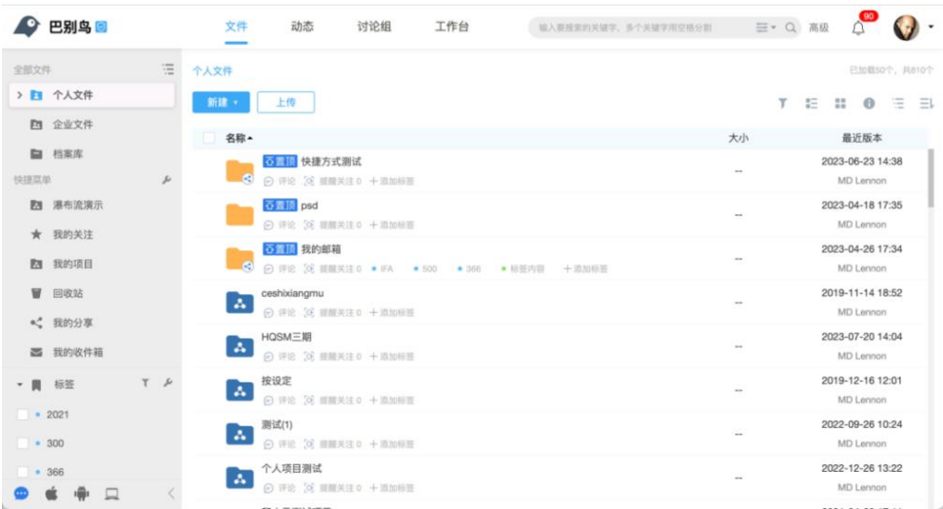Switch to the 动态 tab
Image resolution: width=943 pixels, height=509 pixels.
pos(302,27)
